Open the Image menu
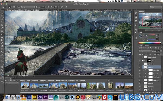Screen dimensions: 163x101 (x=29, y=1)
